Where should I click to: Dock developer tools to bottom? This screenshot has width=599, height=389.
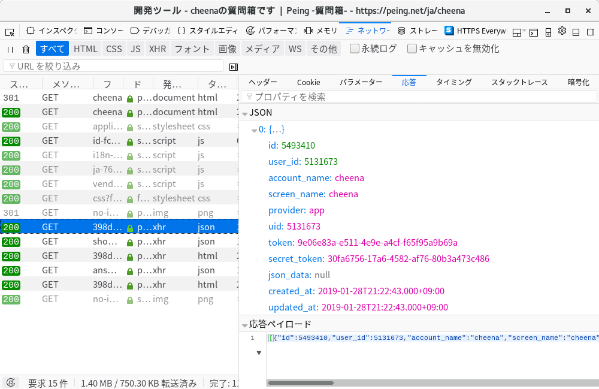(x=576, y=32)
